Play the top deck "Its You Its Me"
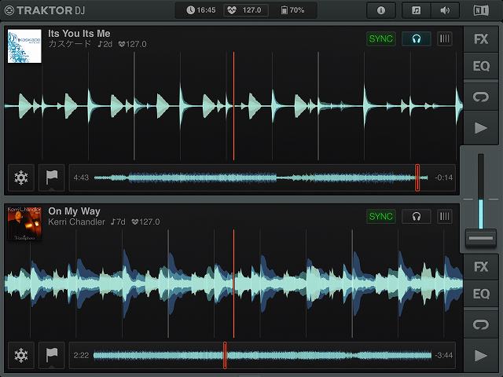This screenshot has height=377, width=503. coord(481,128)
